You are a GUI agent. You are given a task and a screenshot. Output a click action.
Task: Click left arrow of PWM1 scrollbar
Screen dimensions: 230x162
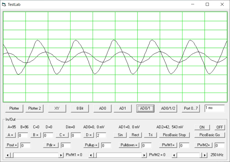pyautogui.click(x=8, y=155)
